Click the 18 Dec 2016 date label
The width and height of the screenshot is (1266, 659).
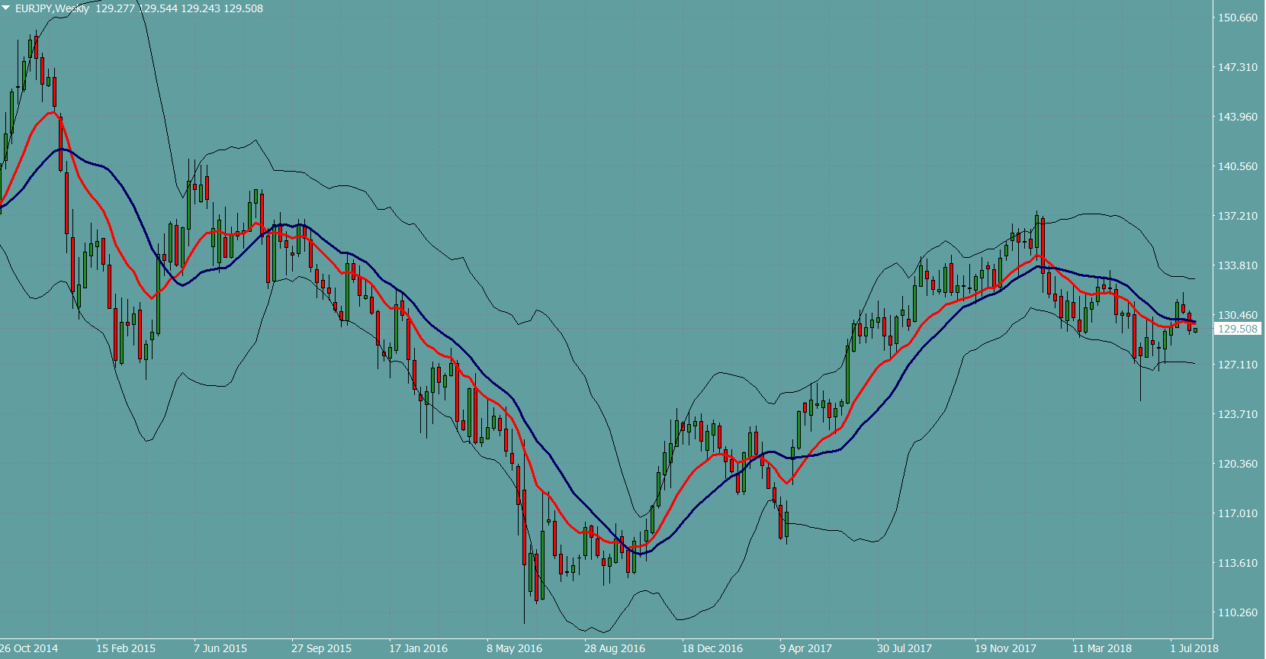pos(712,648)
